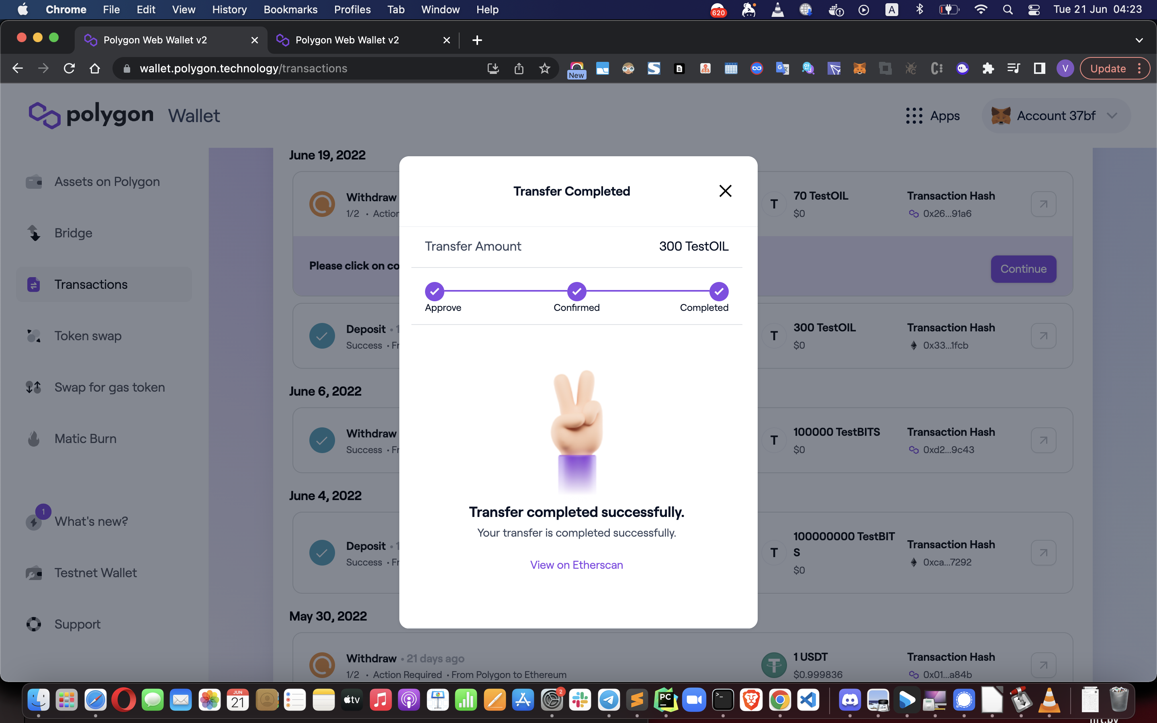Open the Bridge sidebar icon
This screenshot has width=1157, height=723.
[x=33, y=233]
